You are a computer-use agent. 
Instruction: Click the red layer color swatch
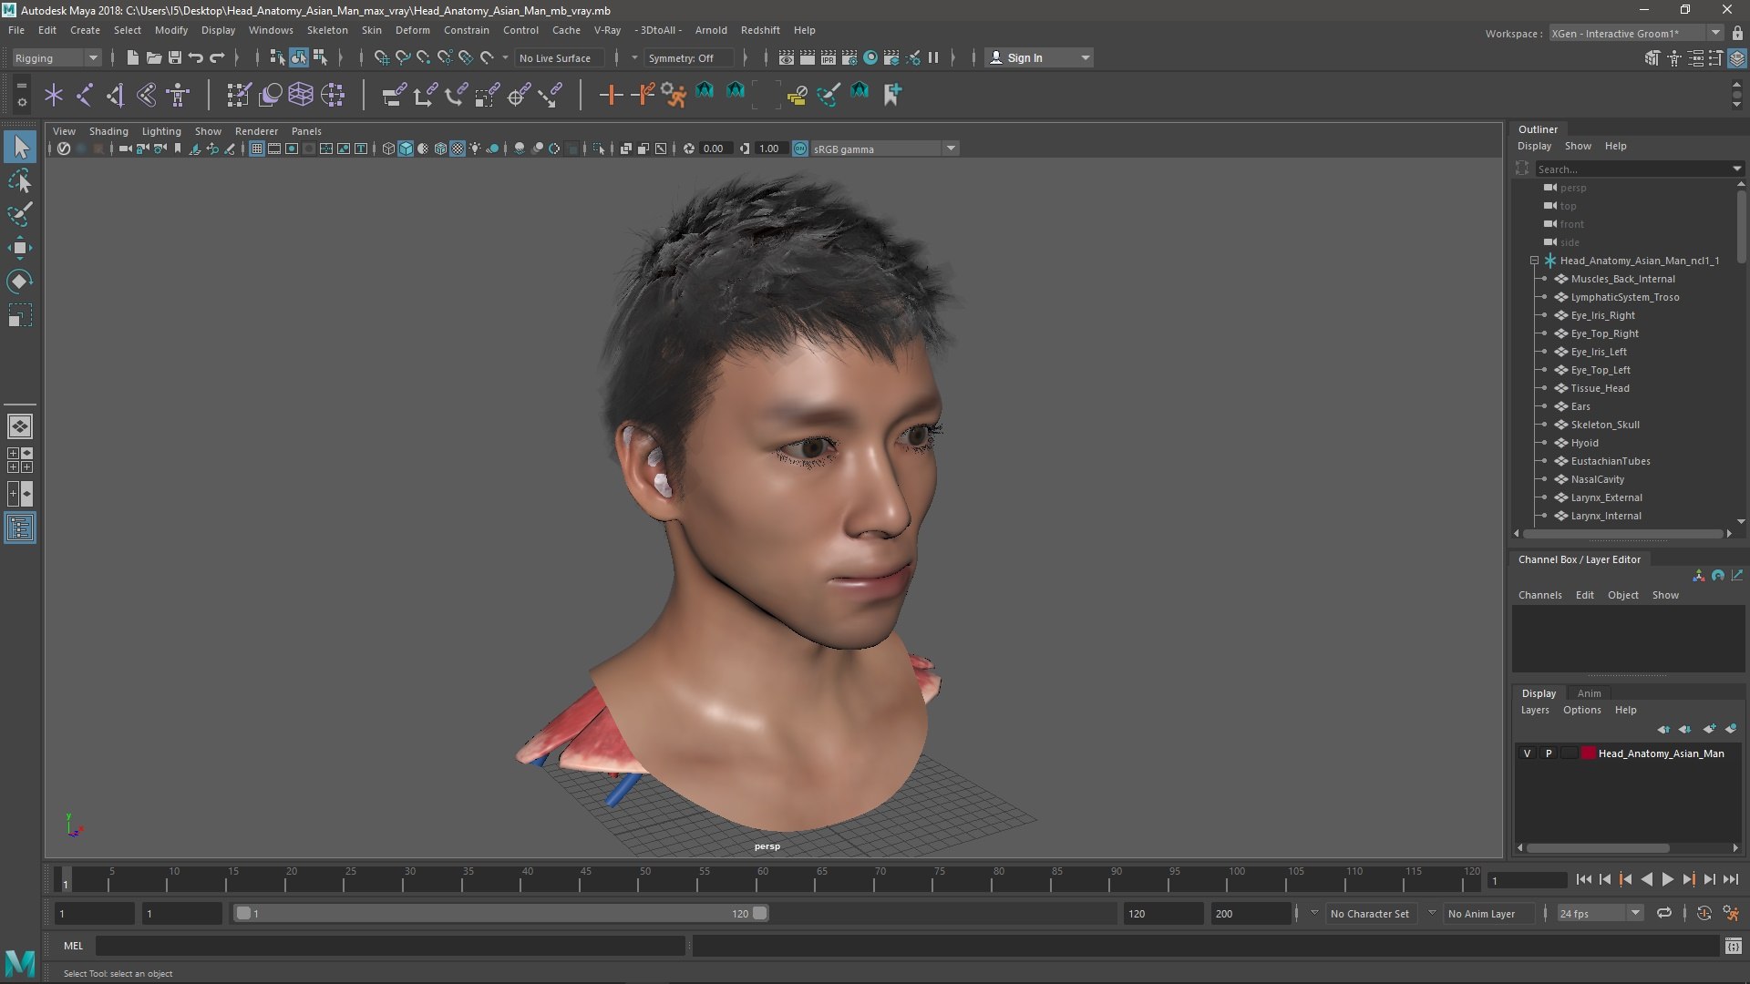[1589, 753]
